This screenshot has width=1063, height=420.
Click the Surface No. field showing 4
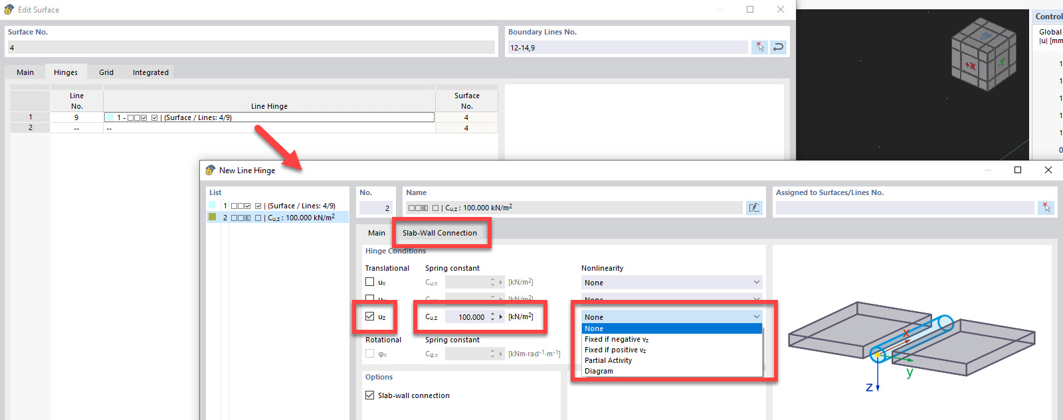point(251,47)
